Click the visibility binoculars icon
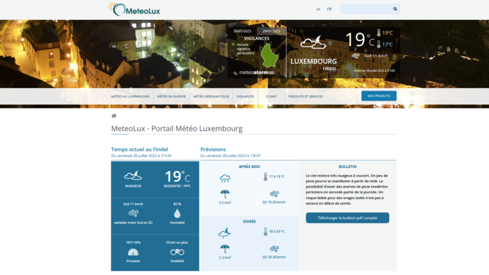The height and width of the screenshot is (275, 489). pos(177,252)
